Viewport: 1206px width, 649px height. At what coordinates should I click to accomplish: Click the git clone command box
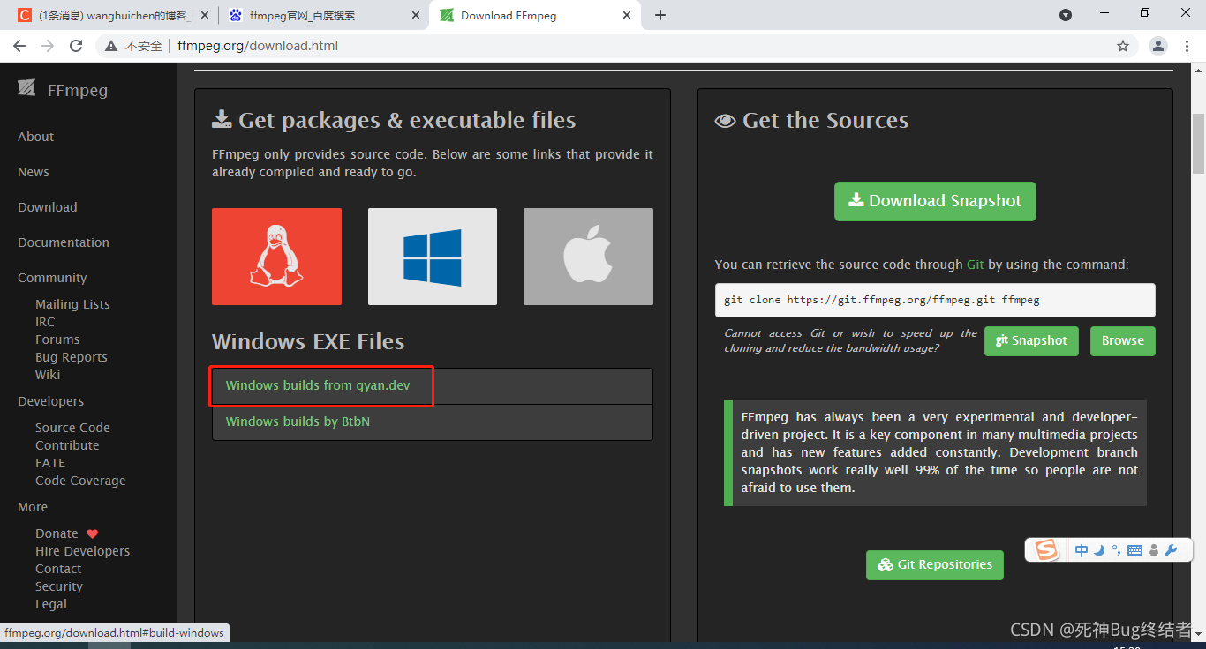(x=935, y=300)
